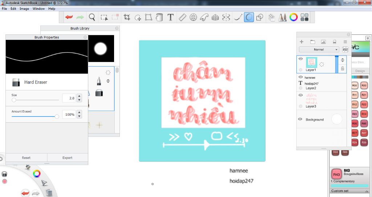This screenshot has width=372, height=197.
Task: Open the Color Editor wheel in toolbar
Action: 294,17
